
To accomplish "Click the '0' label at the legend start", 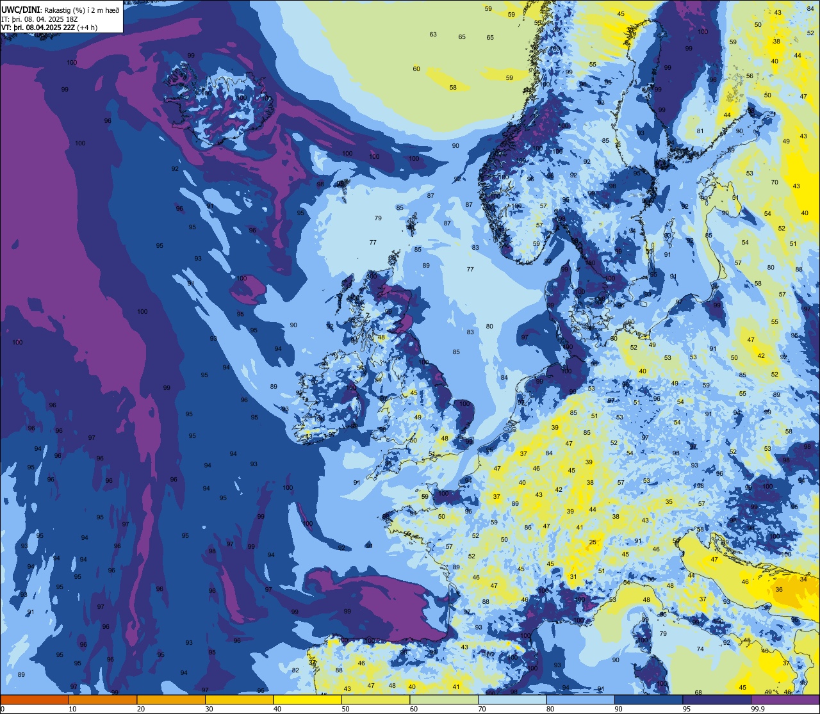I will [3, 709].
